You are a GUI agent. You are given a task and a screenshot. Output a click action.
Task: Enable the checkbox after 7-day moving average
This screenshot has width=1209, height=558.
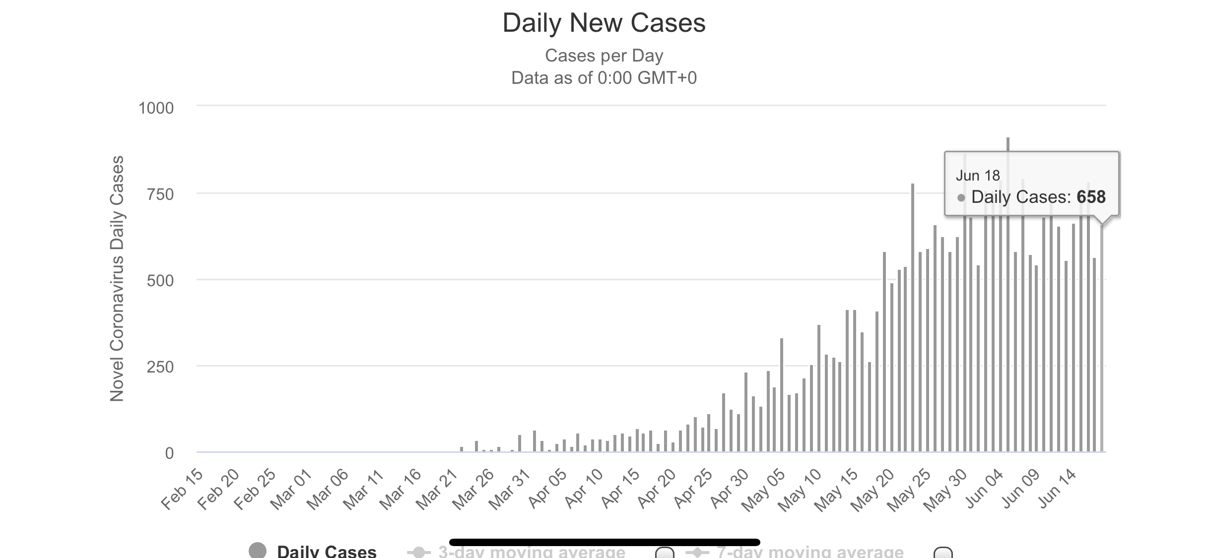[943, 552]
